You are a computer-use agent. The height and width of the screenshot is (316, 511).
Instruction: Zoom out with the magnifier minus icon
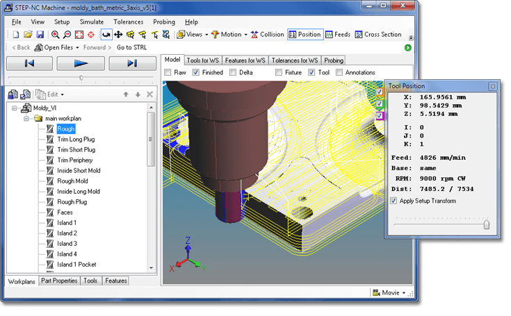(x=67, y=35)
